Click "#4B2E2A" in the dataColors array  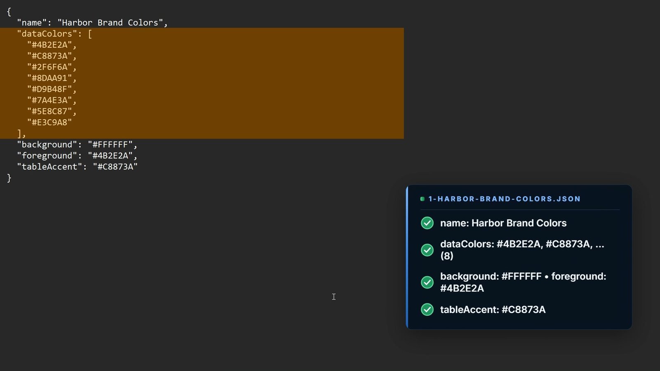click(x=49, y=45)
